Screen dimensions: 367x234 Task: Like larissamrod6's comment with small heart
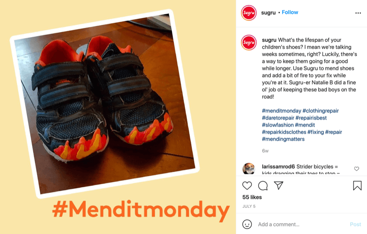click(356, 169)
